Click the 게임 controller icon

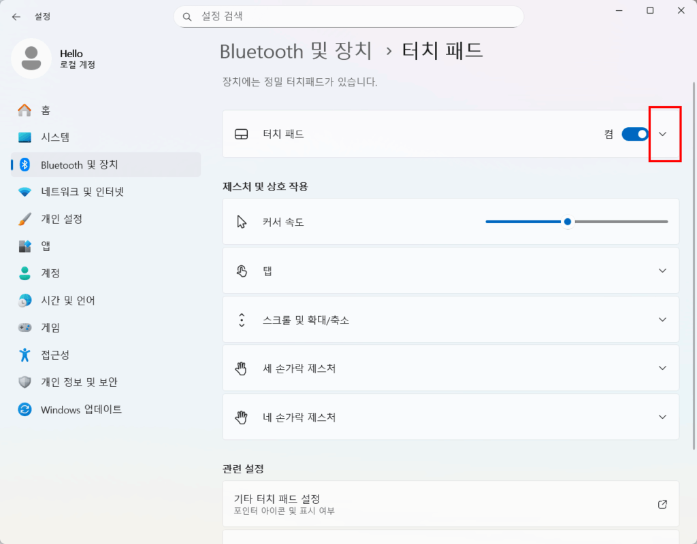click(x=25, y=328)
